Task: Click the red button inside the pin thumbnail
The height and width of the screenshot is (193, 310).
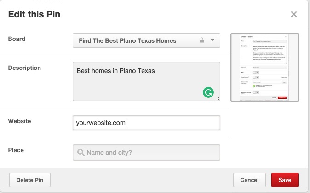Action: pos(282,98)
